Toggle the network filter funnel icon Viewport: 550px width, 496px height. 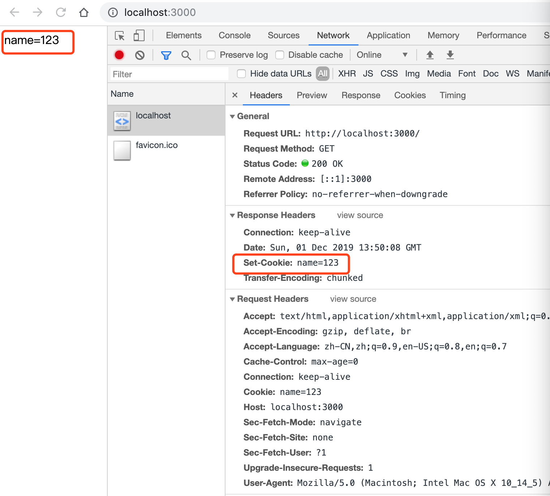[166, 55]
